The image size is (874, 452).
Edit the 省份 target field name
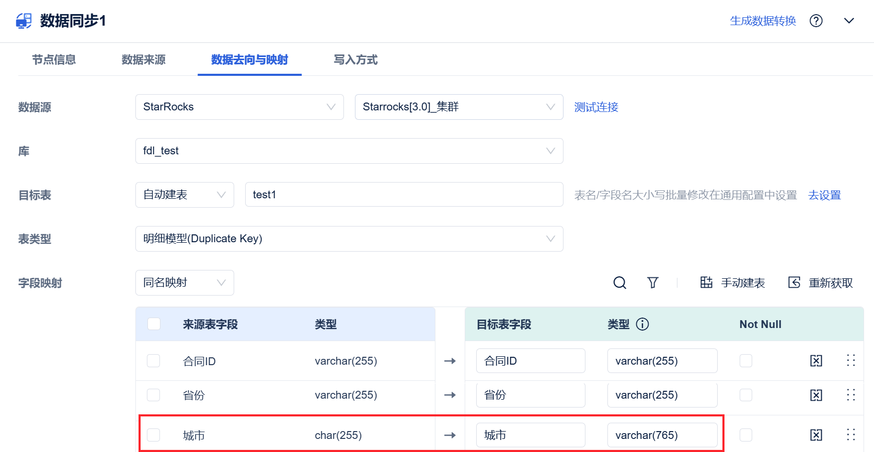coord(531,395)
